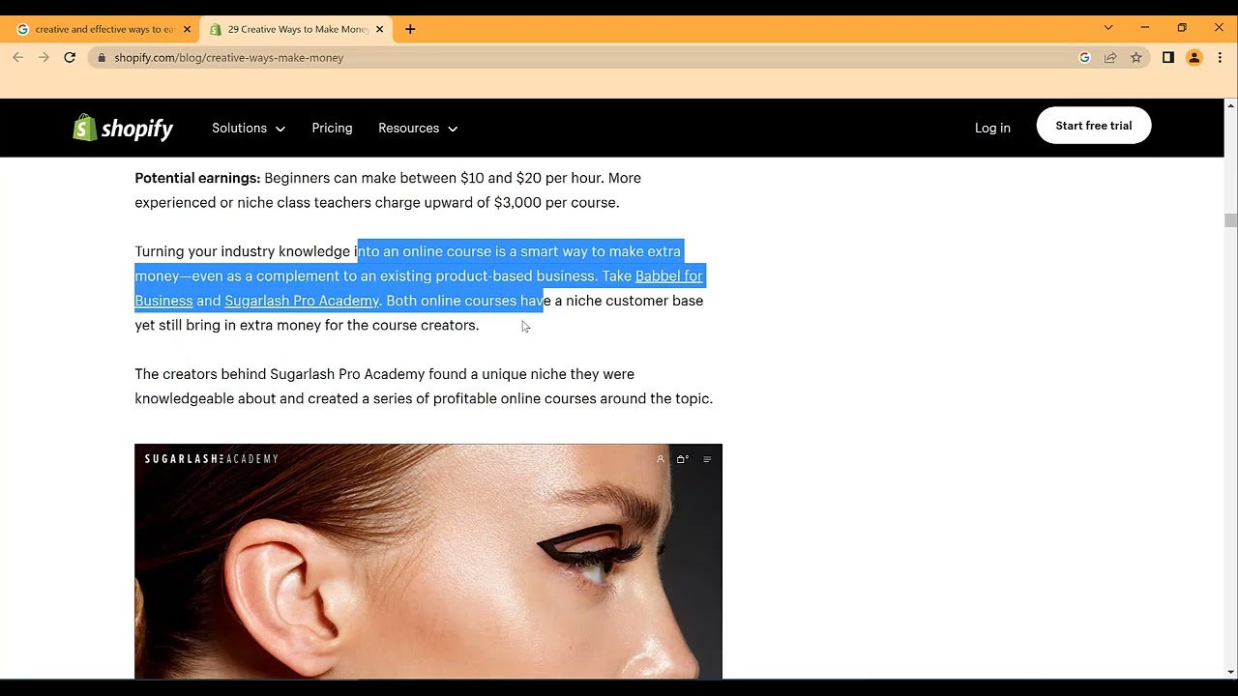This screenshot has height=696, width=1238.
Task: Close the Google search tab
Action: (187, 29)
